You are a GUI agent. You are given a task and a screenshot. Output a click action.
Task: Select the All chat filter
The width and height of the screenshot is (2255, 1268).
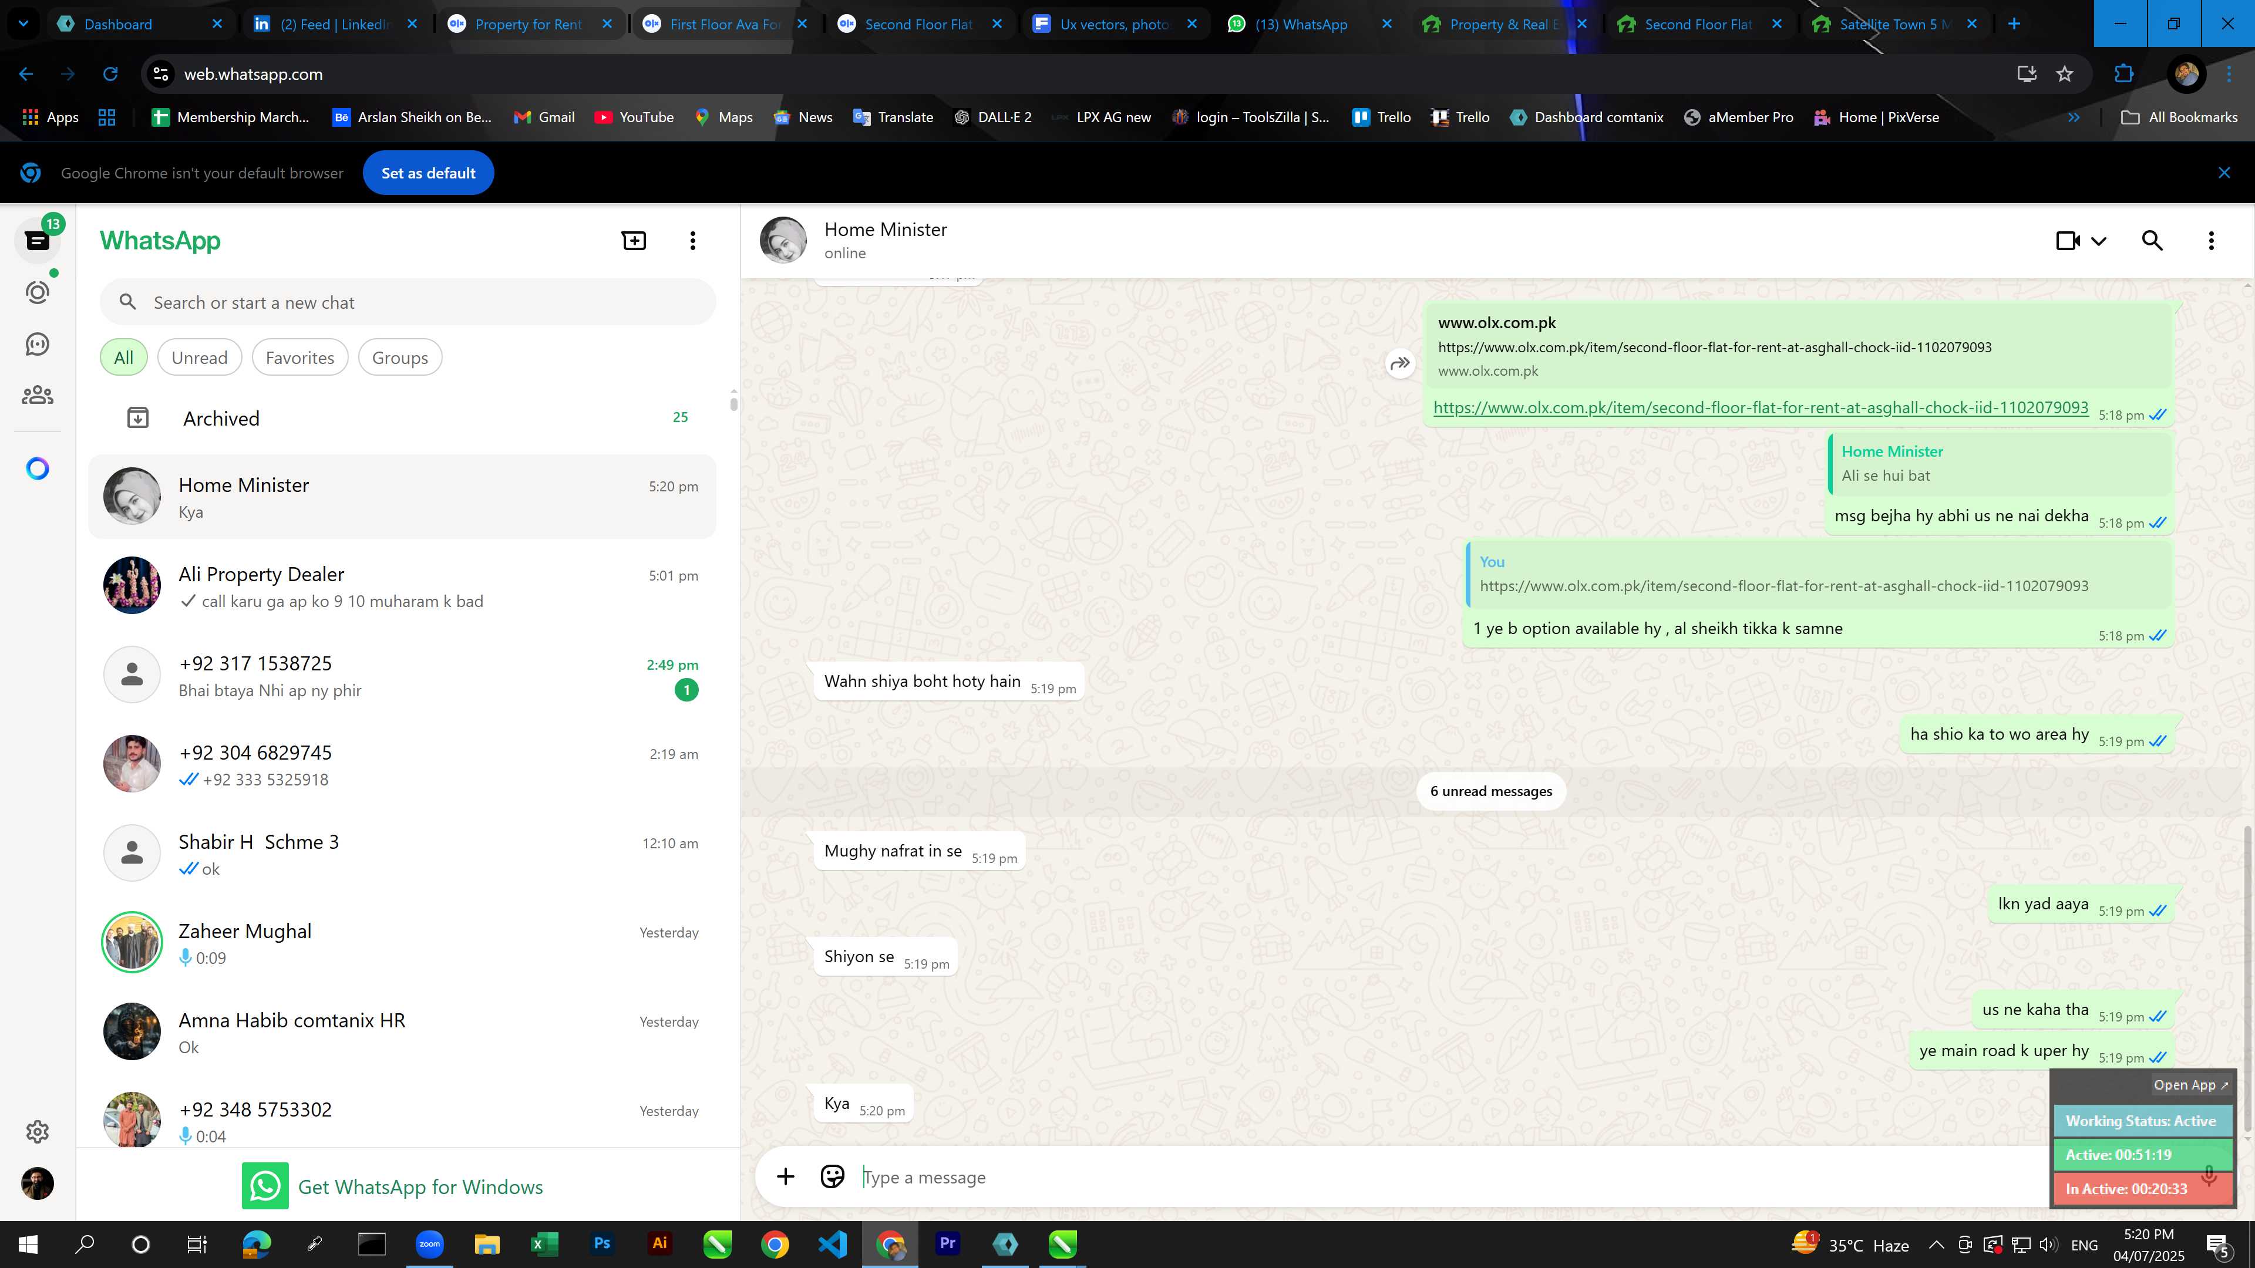tap(123, 358)
